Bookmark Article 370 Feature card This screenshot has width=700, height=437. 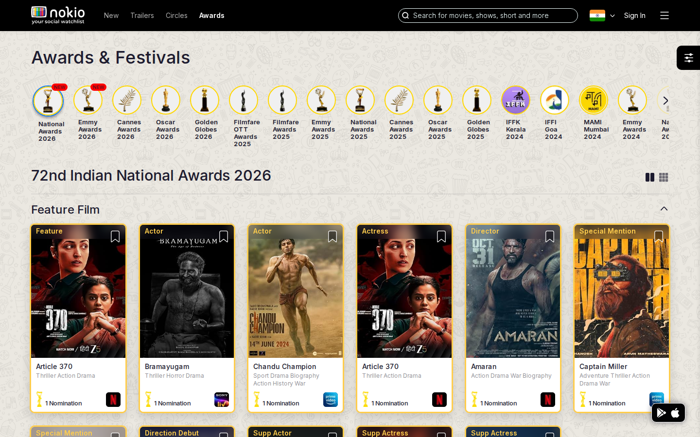point(115,236)
